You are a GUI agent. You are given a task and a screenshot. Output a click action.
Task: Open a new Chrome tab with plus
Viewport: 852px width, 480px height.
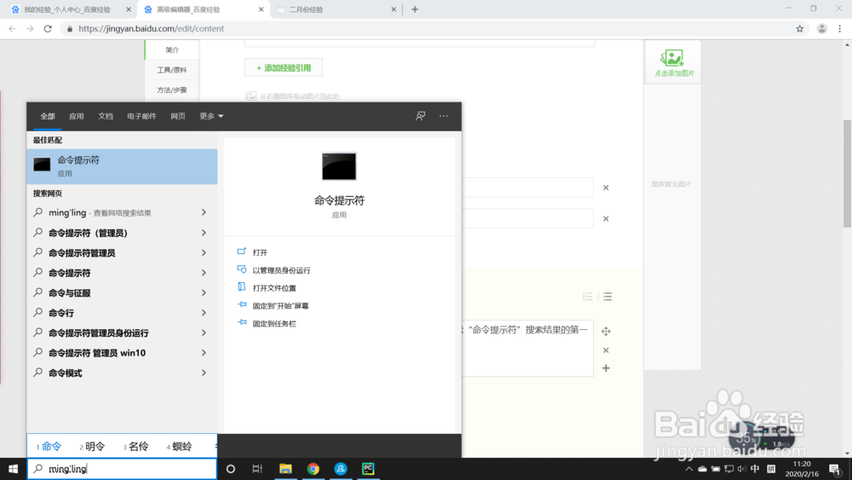pos(415,9)
